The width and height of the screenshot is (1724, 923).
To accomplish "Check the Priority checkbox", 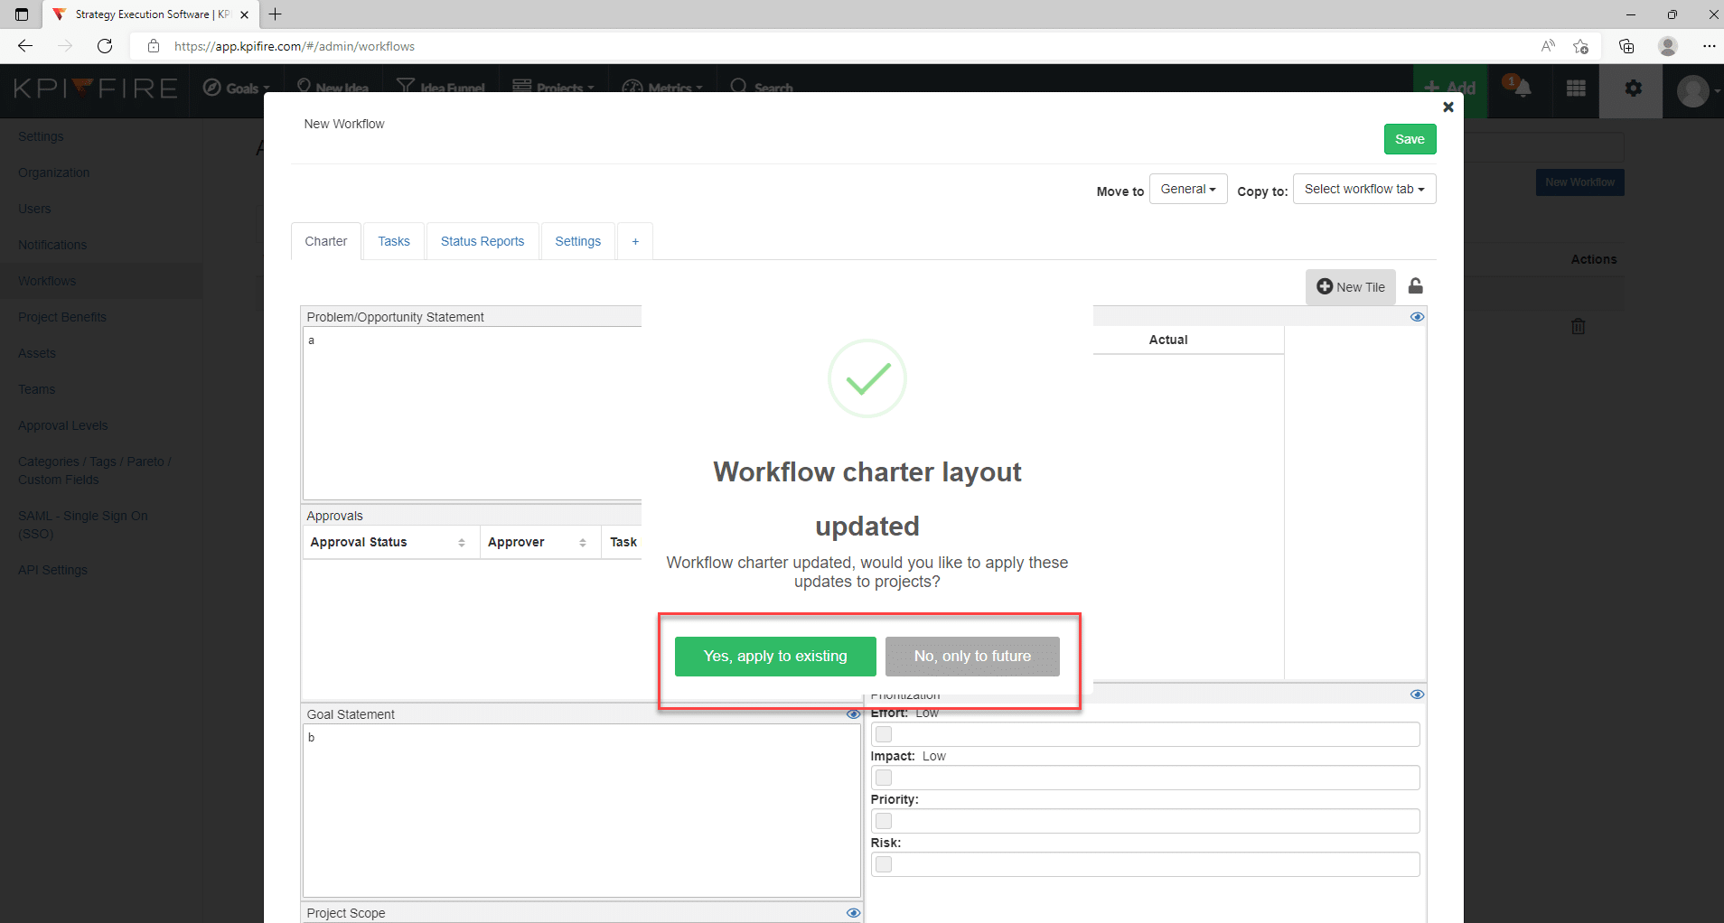I will pyautogui.click(x=884, y=821).
